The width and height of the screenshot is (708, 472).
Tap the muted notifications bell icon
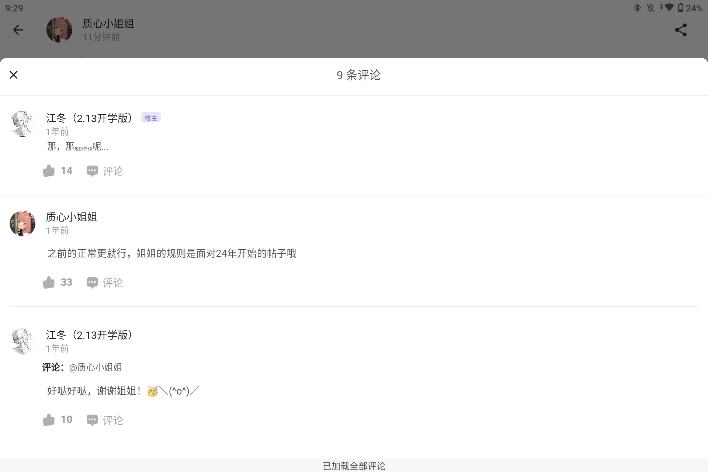coord(651,8)
